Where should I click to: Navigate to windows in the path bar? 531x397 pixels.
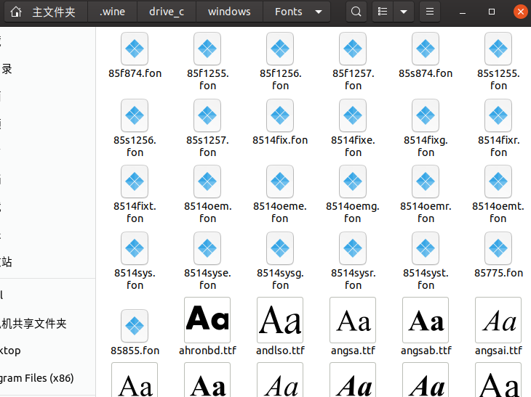[x=229, y=12]
